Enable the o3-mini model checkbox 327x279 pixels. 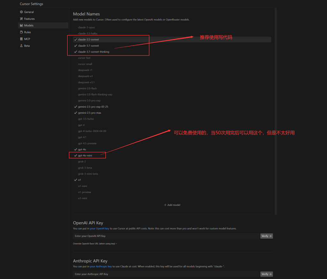pyautogui.click(x=75, y=198)
